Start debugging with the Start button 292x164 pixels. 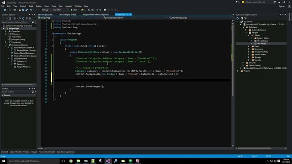click(74, 10)
